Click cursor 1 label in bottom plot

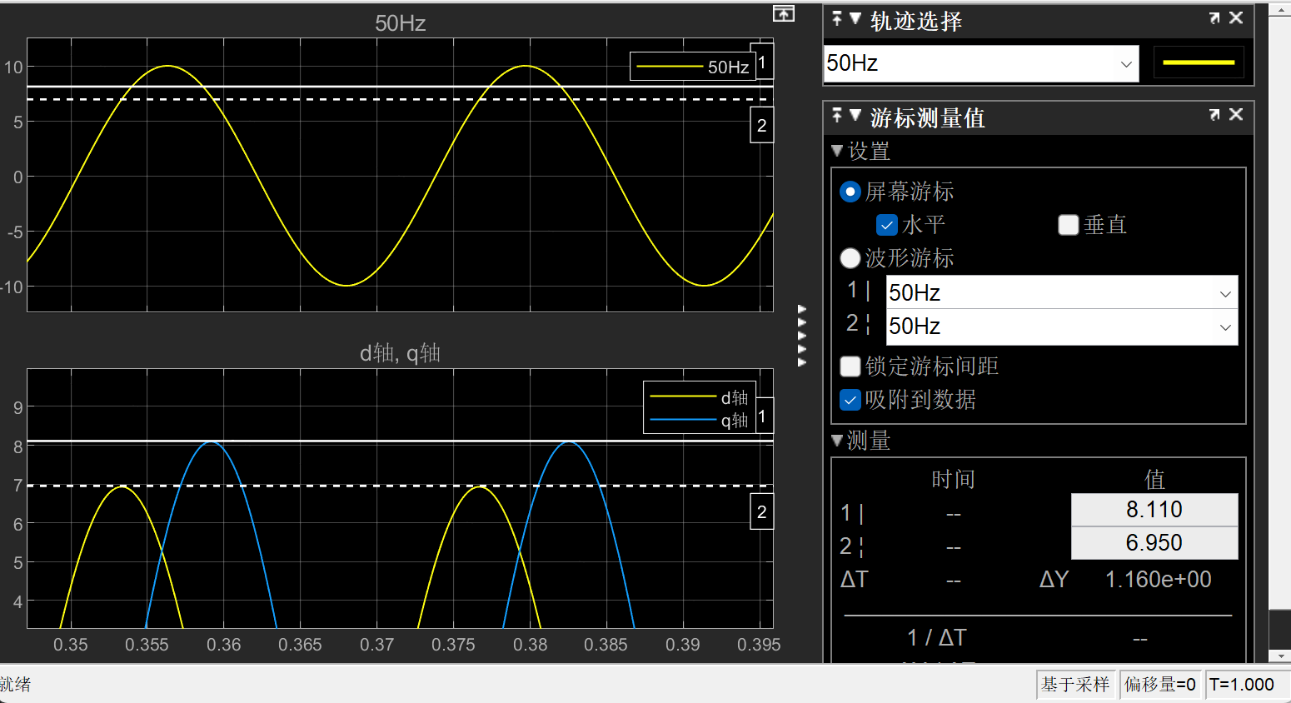(x=761, y=416)
